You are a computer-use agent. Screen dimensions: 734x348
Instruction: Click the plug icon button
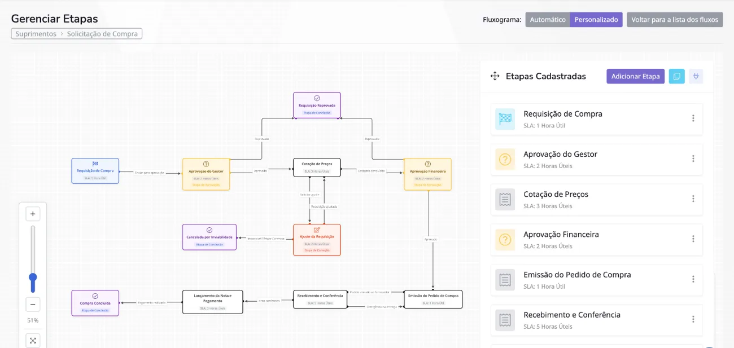point(696,76)
